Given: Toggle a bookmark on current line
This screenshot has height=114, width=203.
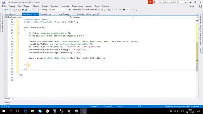Looking at the screenshot, I should tap(124, 10).
